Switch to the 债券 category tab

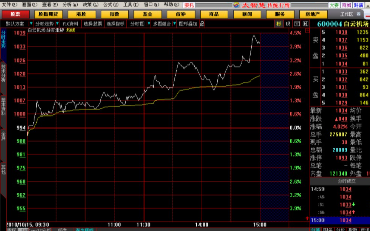click(181, 14)
